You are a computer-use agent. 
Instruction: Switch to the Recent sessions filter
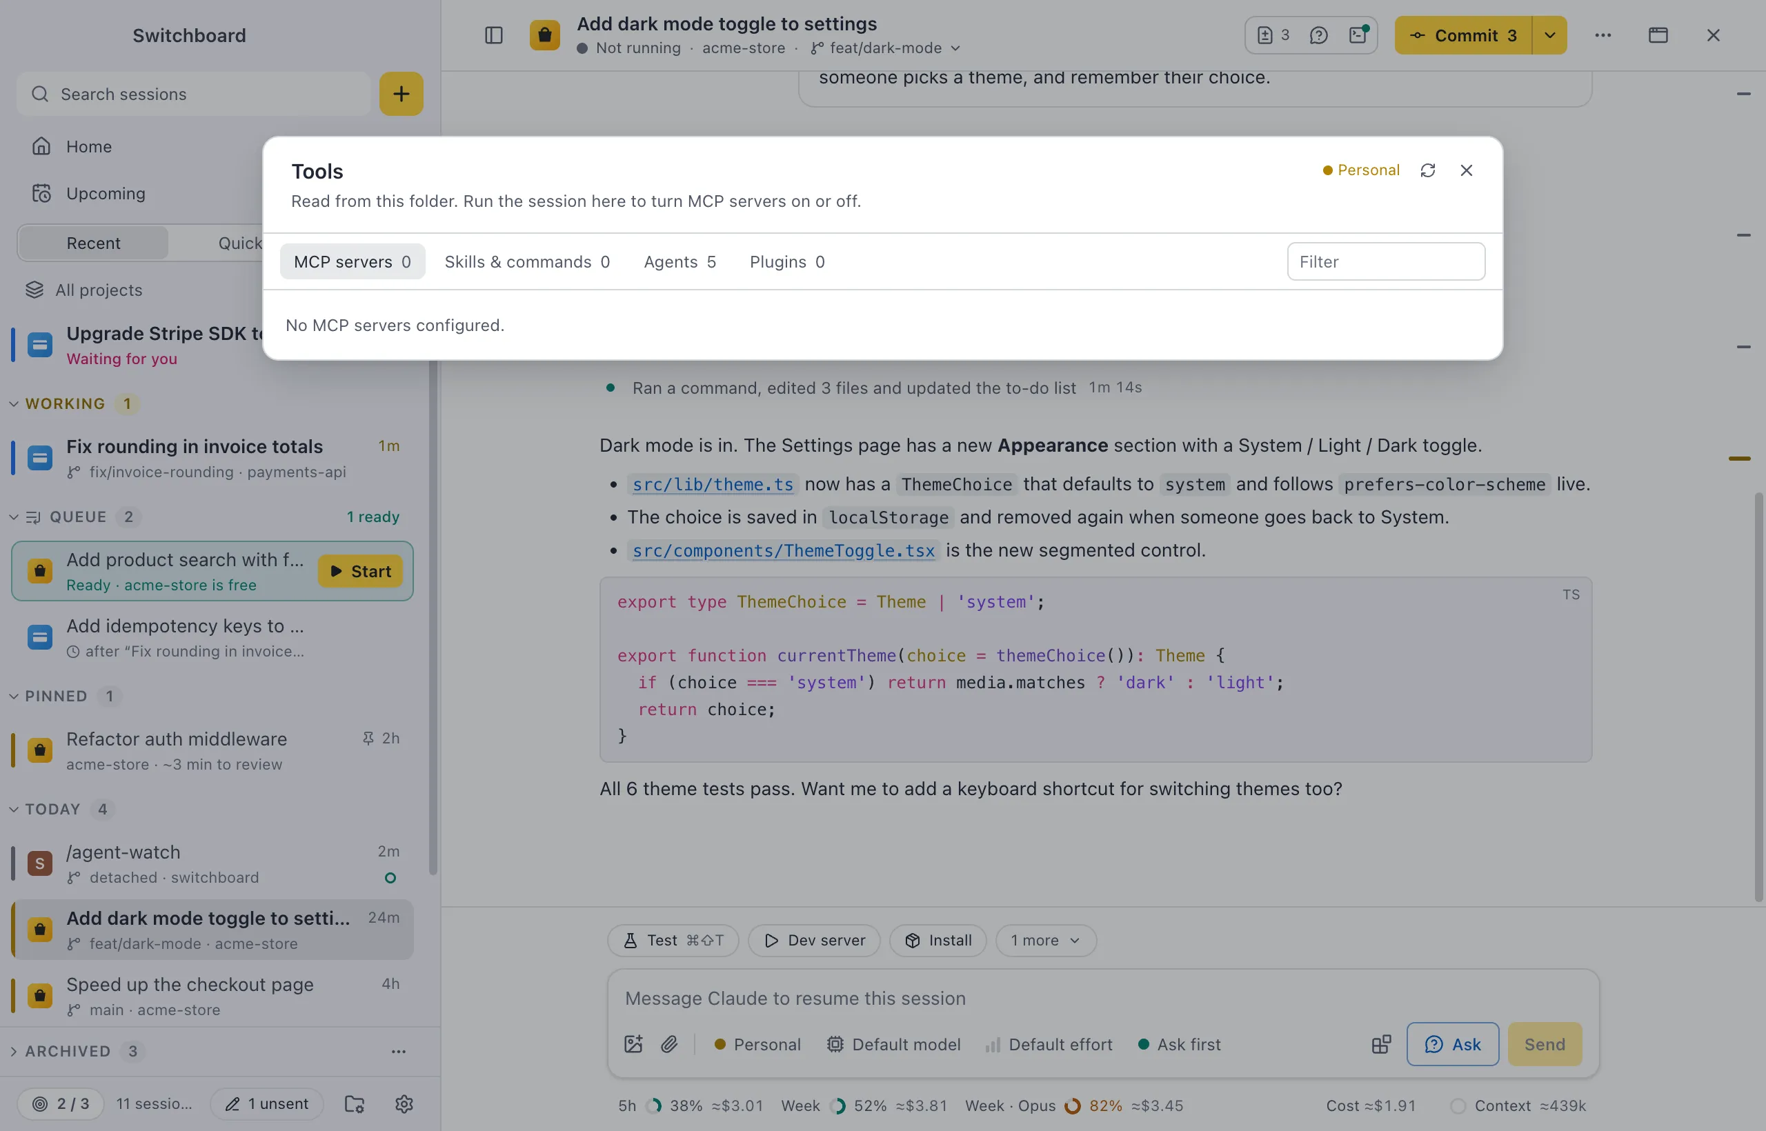coord(93,243)
